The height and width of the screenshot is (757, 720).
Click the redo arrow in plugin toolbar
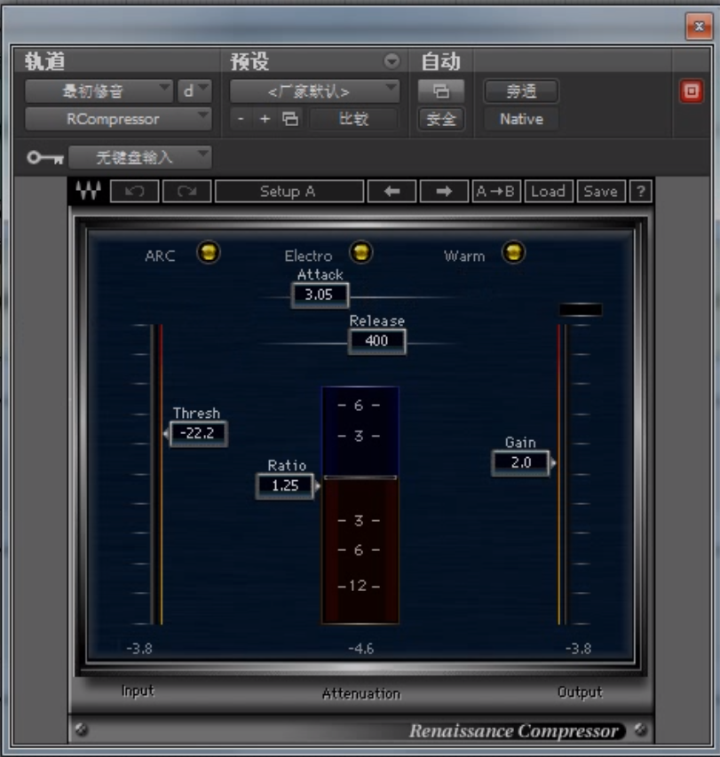pos(186,192)
